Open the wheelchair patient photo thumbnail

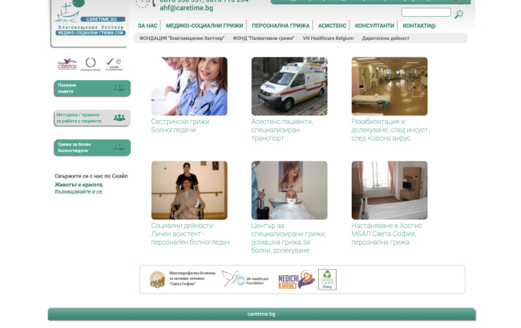pos(189,190)
